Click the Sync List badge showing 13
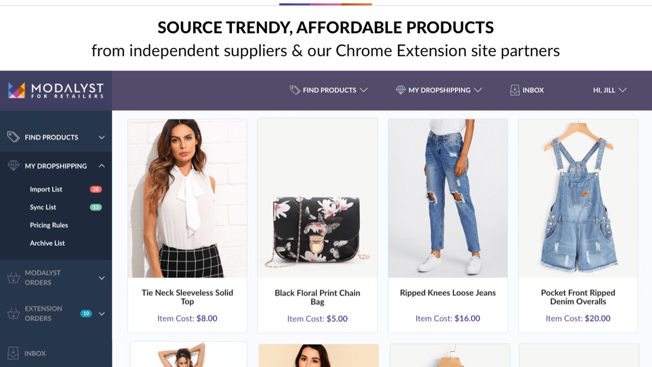652x367 pixels. click(95, 207)
